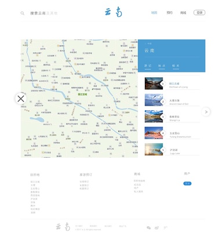Screen dimensions: 222x232
Task: Click the blue login pill under 用户
Action: [x=187, y=183]
